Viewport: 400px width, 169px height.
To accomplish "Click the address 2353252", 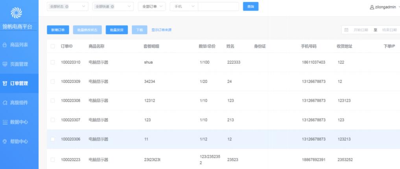I will click(345, 160).
